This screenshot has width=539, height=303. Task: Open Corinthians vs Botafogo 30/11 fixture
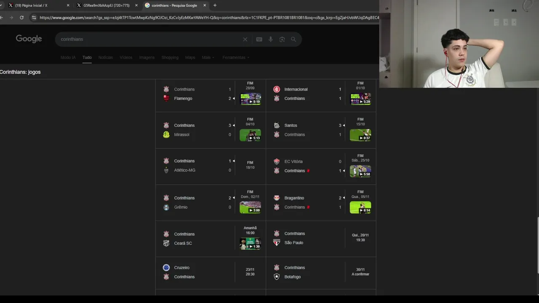pyautogui.click(x=321, y=272)
